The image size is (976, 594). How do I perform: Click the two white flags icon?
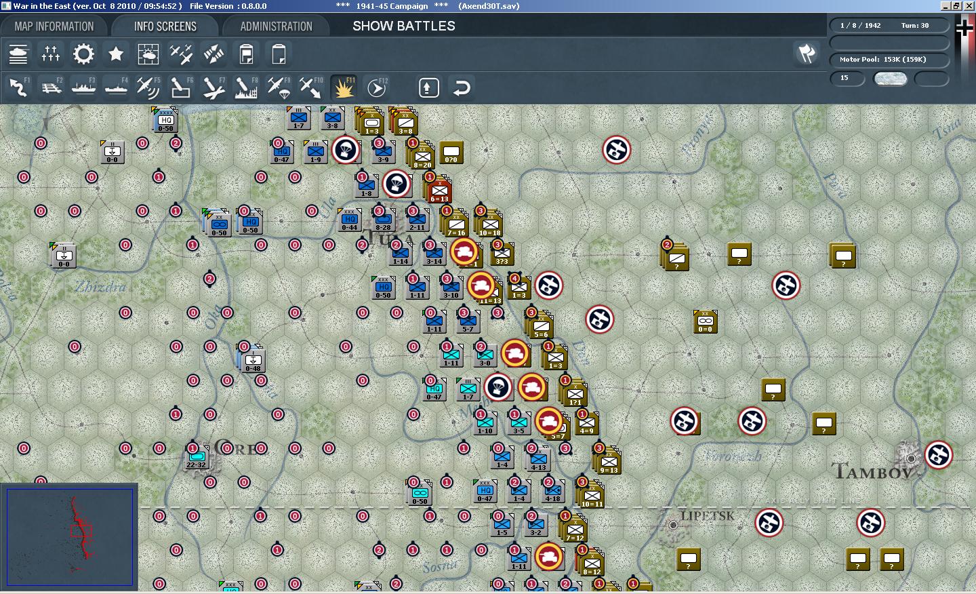(806, 54)
